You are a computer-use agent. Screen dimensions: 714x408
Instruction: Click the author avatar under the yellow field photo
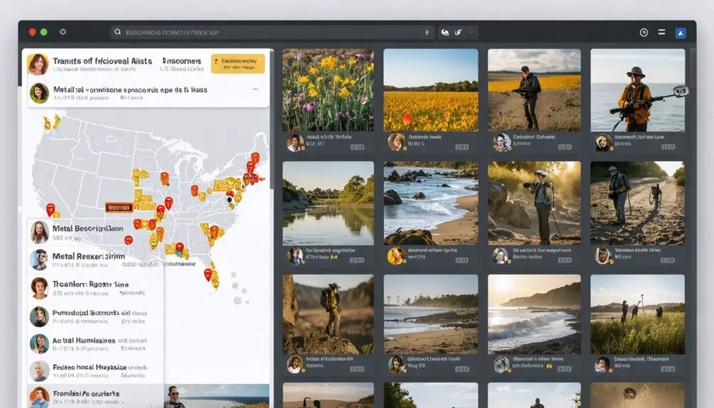click(396, 142)
